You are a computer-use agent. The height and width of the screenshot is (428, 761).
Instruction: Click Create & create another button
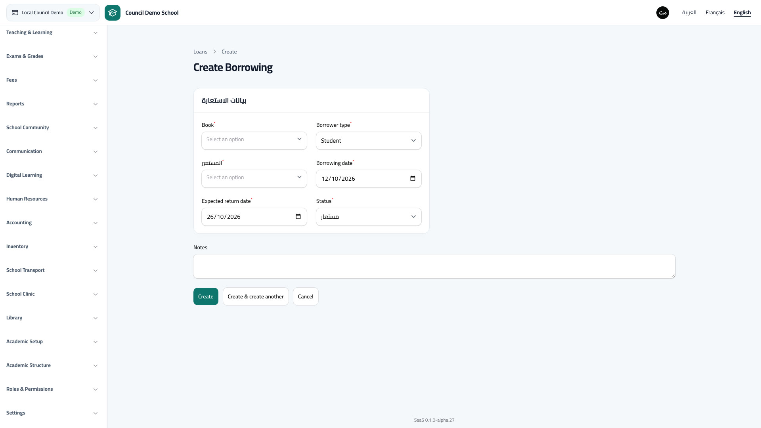[x=256, y=296]
